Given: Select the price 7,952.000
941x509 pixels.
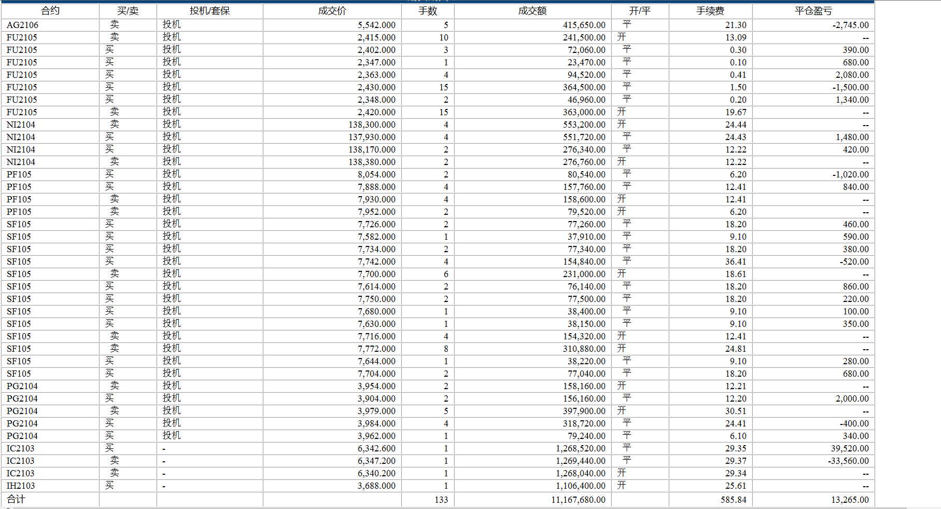Looking at the screenshot, I should click(x=376, y=212).
